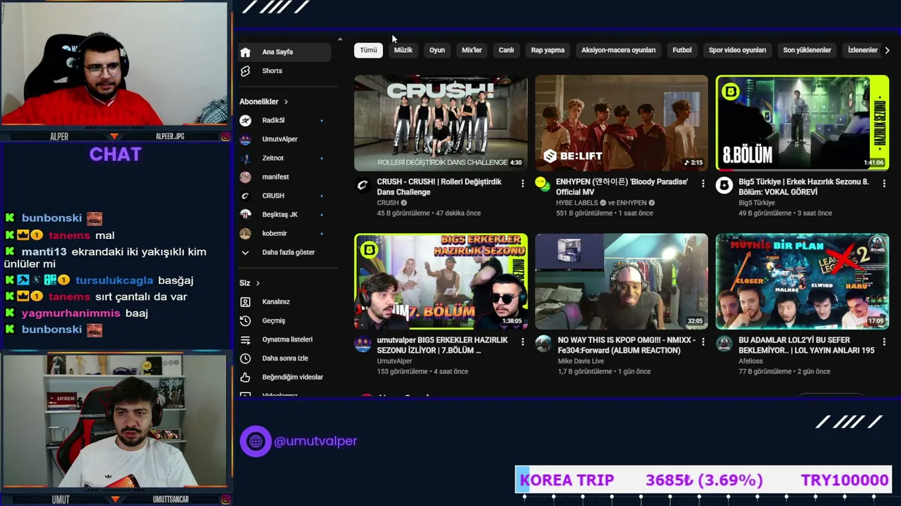Open options menu for NMIXX album reaction video
The width and height of the screenshot is (901, 506).
pyautogui.click(x=702, y=342)
